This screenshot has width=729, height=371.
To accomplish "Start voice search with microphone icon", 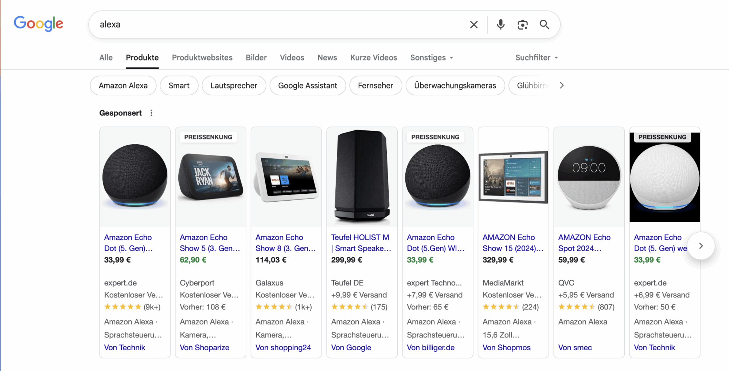I will pos(500,25).
